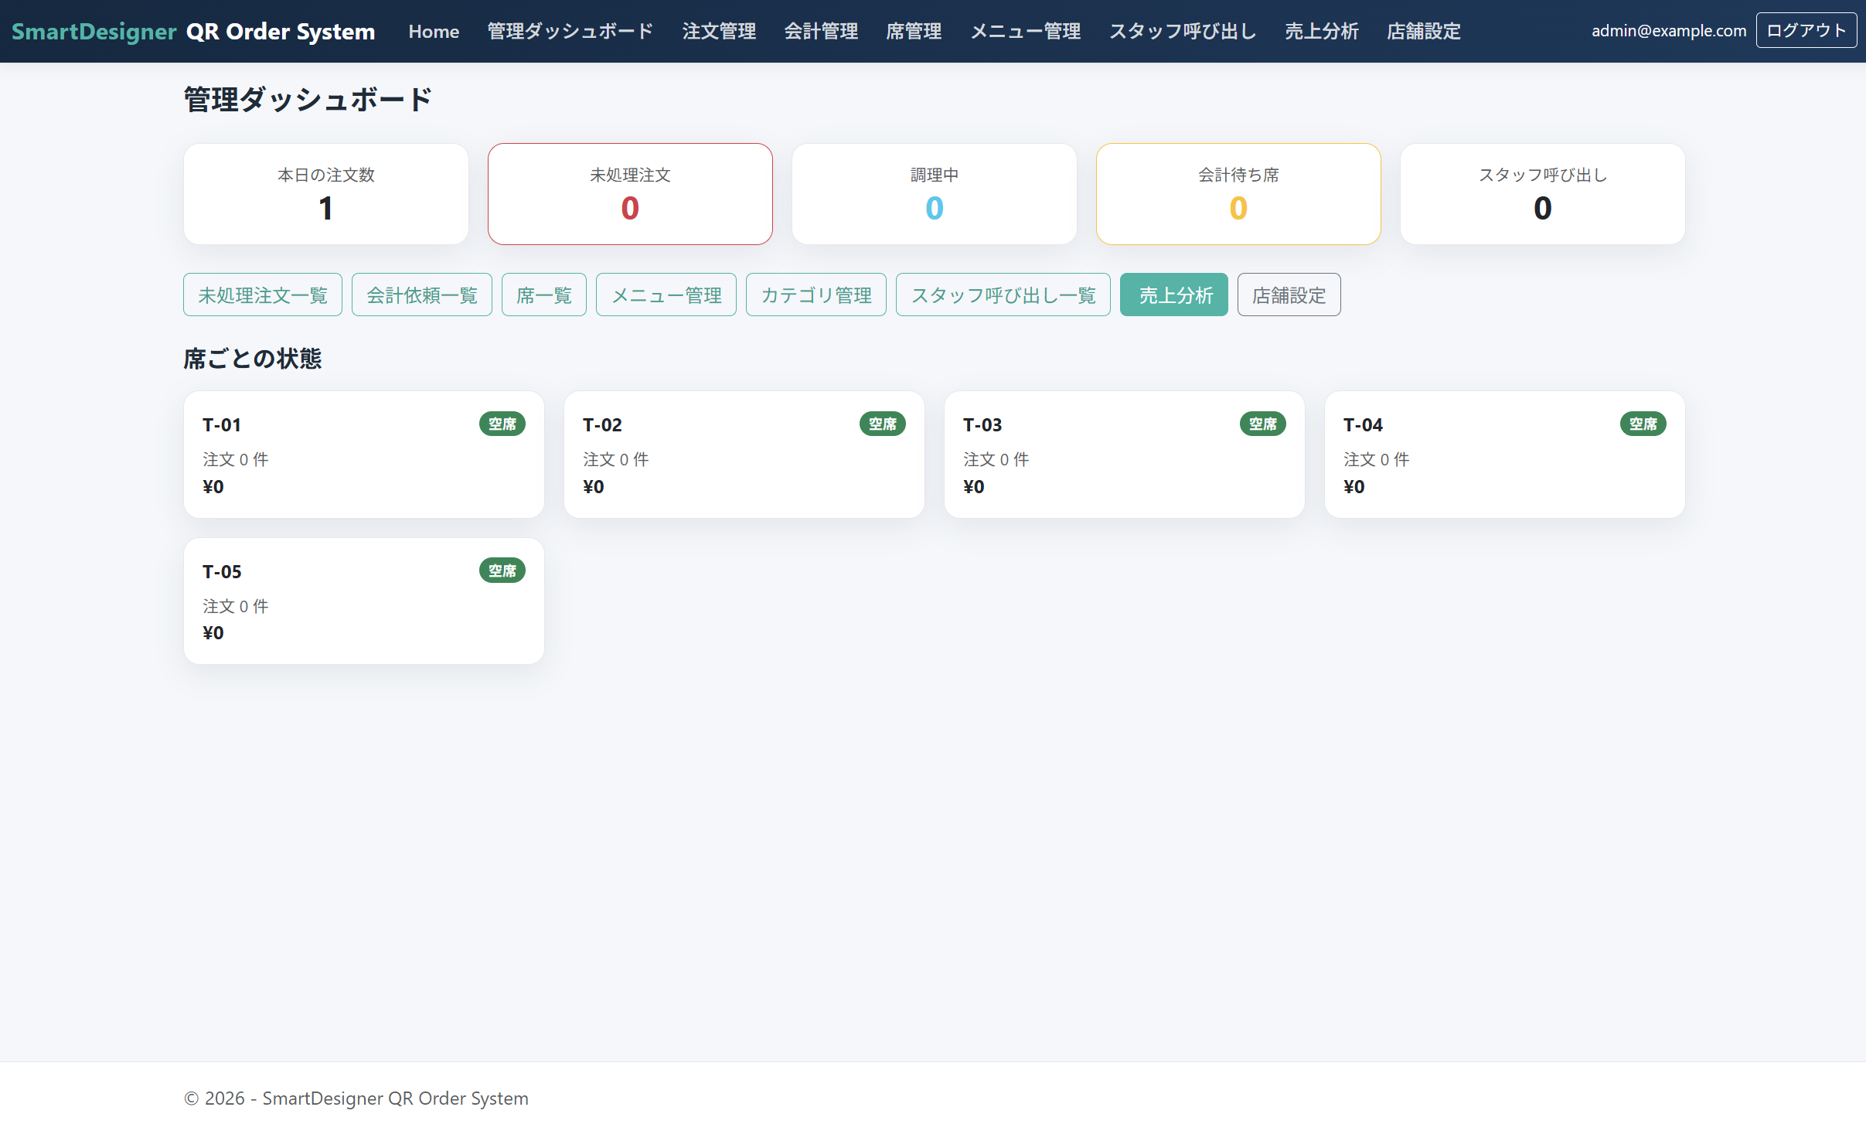Image resolution: width=1866 pixels, height=1124 pixels.
Task: Click the スタッフ呼び出し stat card
Action: pyautogui.click(x=1543, y=194)
